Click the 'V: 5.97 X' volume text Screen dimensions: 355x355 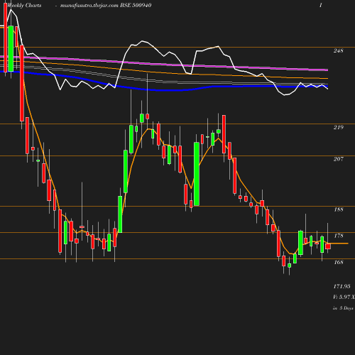click(344, 297)
